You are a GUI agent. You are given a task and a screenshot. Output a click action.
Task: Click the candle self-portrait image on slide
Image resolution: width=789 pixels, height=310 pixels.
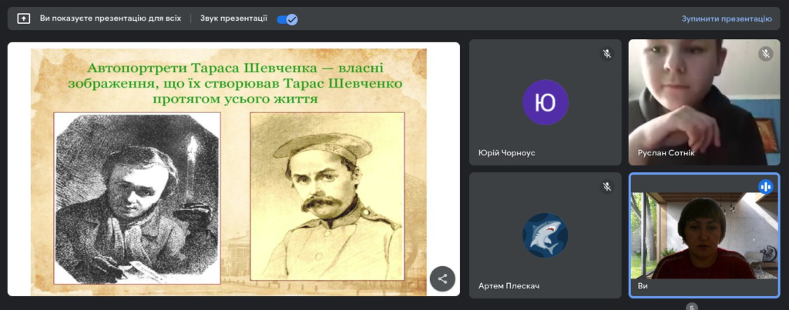point(137,198)
